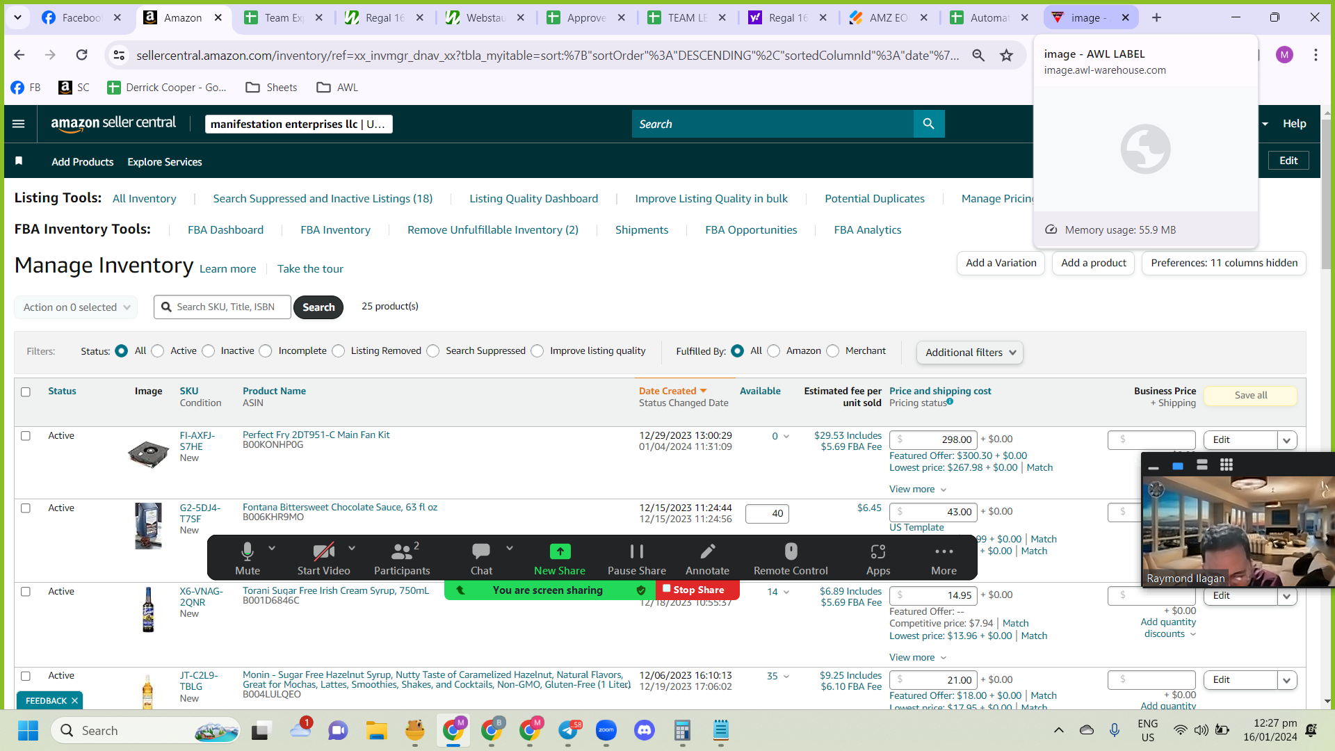Click the bookmark flag icon beside Add Products
Viewport: 1335px width, 751px height.
coord(19,161)
